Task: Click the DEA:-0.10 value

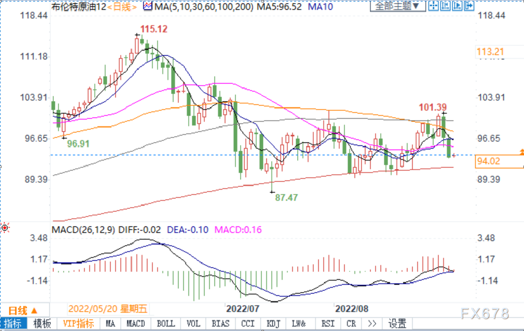Action: coord(187,230)
